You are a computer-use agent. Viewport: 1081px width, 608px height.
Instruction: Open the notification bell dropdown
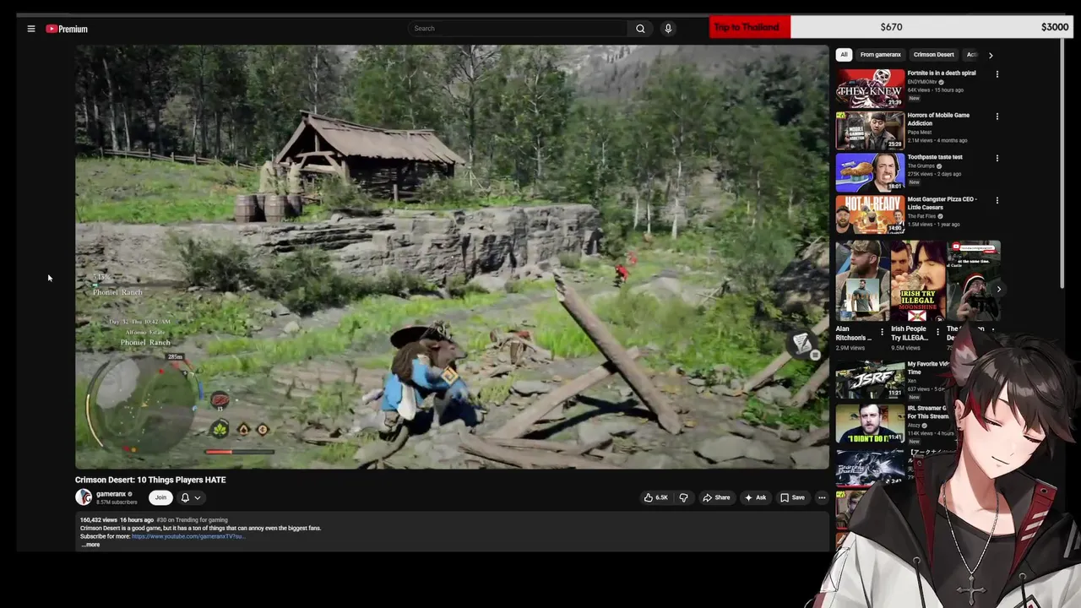191,497
